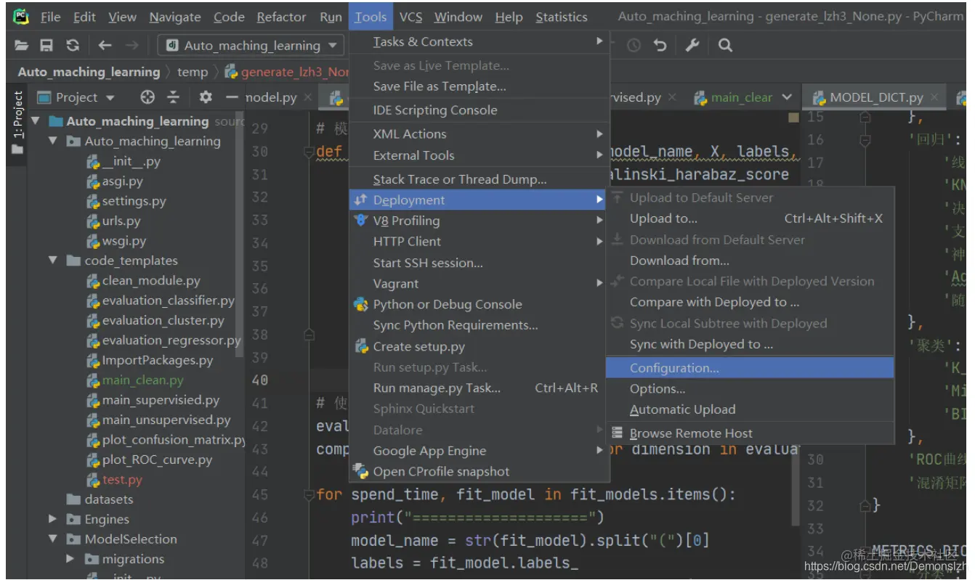Viewport: 975px width, 580px height.
Task: Open the hidden editor tabs dropdown arrow
Action: 787,97
